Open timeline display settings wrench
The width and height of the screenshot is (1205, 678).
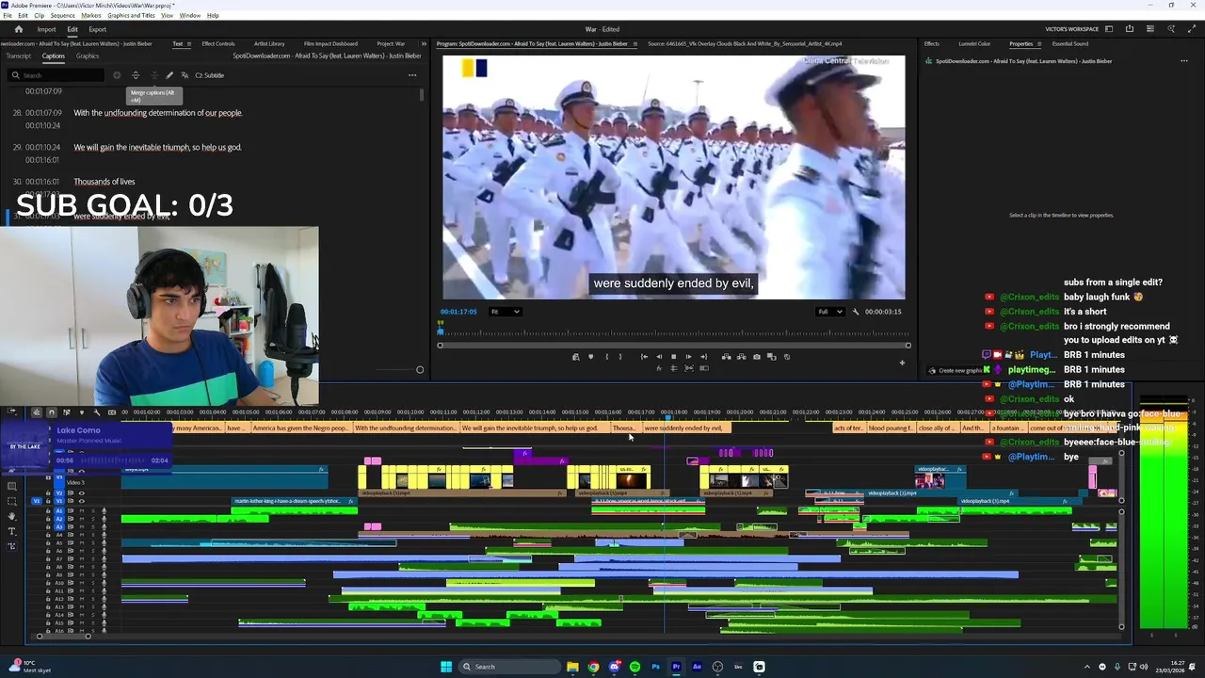[97, 412]
